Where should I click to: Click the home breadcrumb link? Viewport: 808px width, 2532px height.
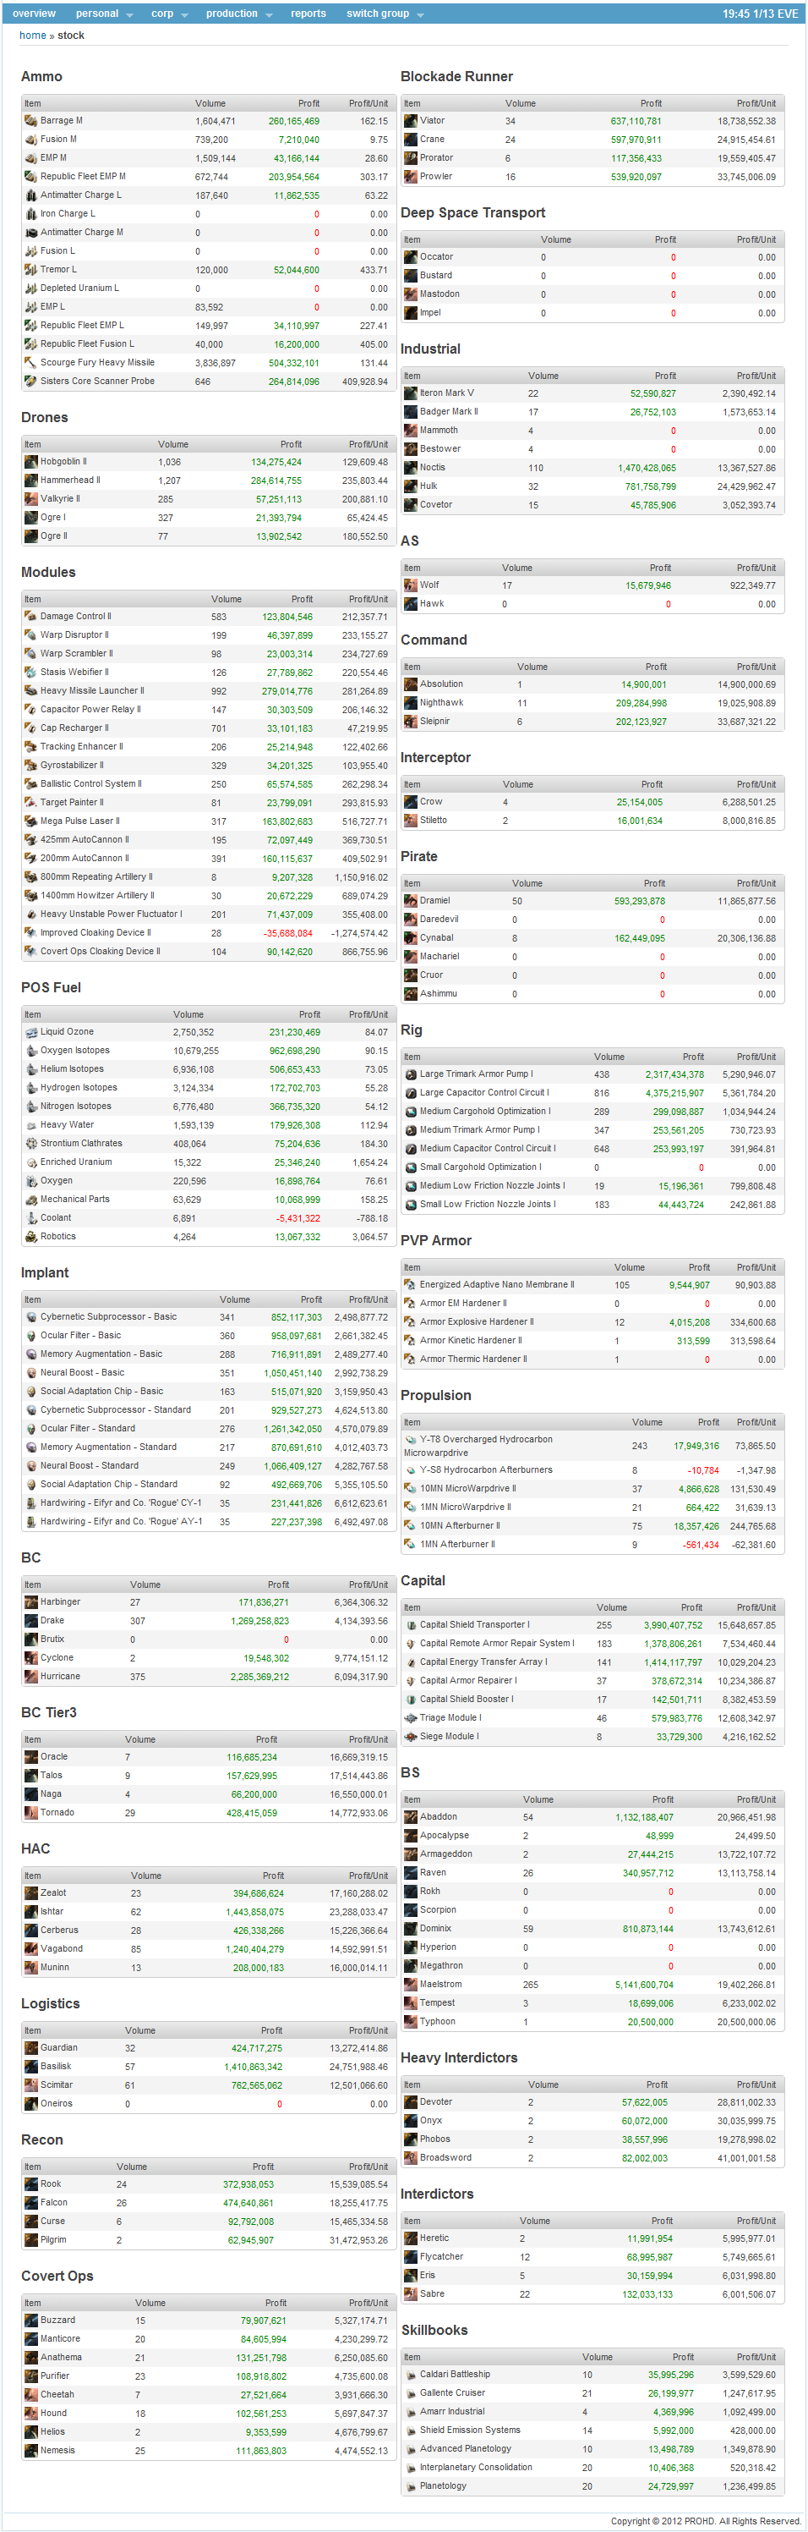click(32, 36)
